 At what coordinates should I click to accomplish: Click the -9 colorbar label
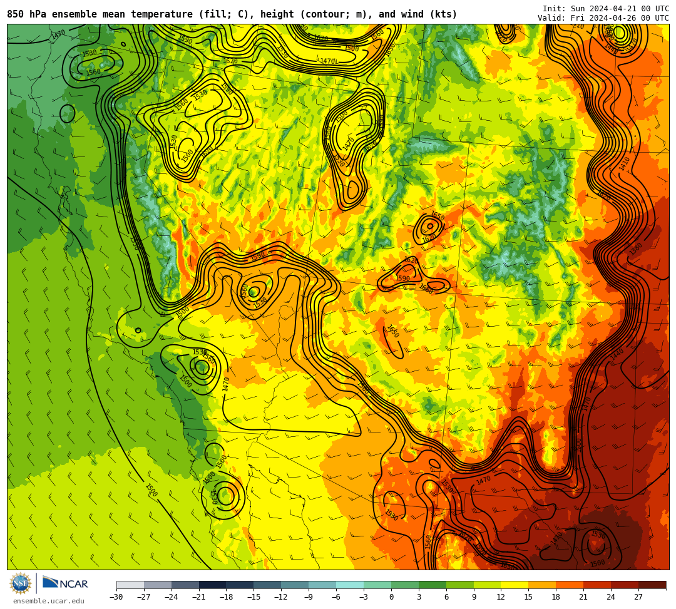309,597
